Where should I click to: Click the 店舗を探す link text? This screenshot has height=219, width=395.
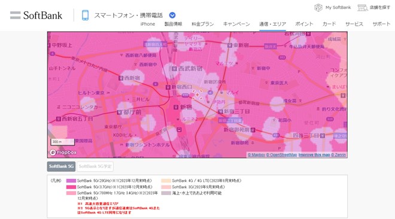[x=380, y=8]
